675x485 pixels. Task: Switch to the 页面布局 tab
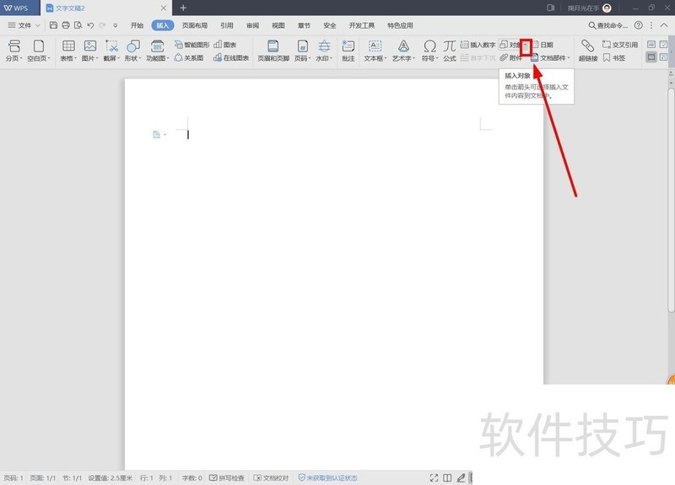click(195, 25)
